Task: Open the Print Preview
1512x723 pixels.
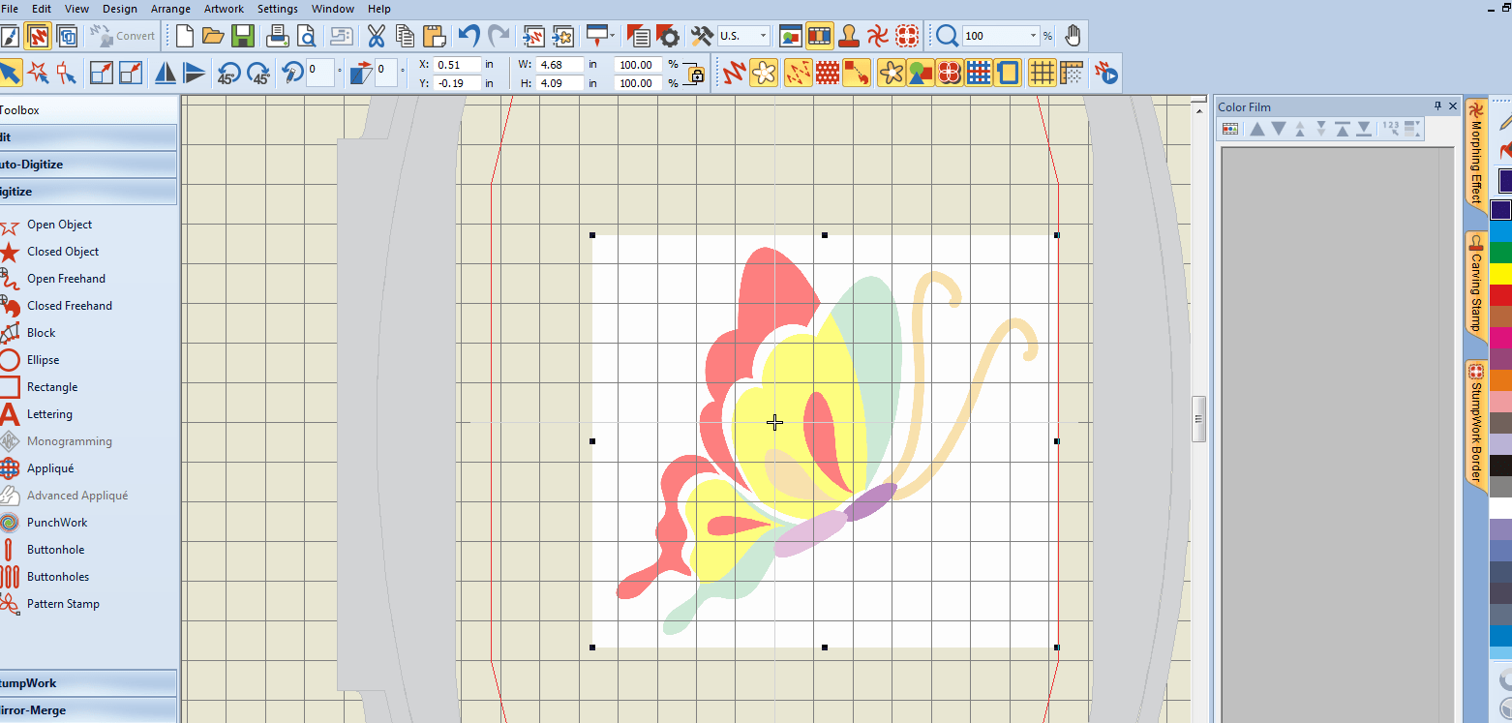Action: click(x=307, y=35)
